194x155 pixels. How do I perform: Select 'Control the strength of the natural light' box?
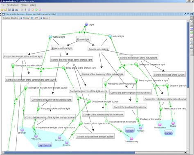point(139,57)
